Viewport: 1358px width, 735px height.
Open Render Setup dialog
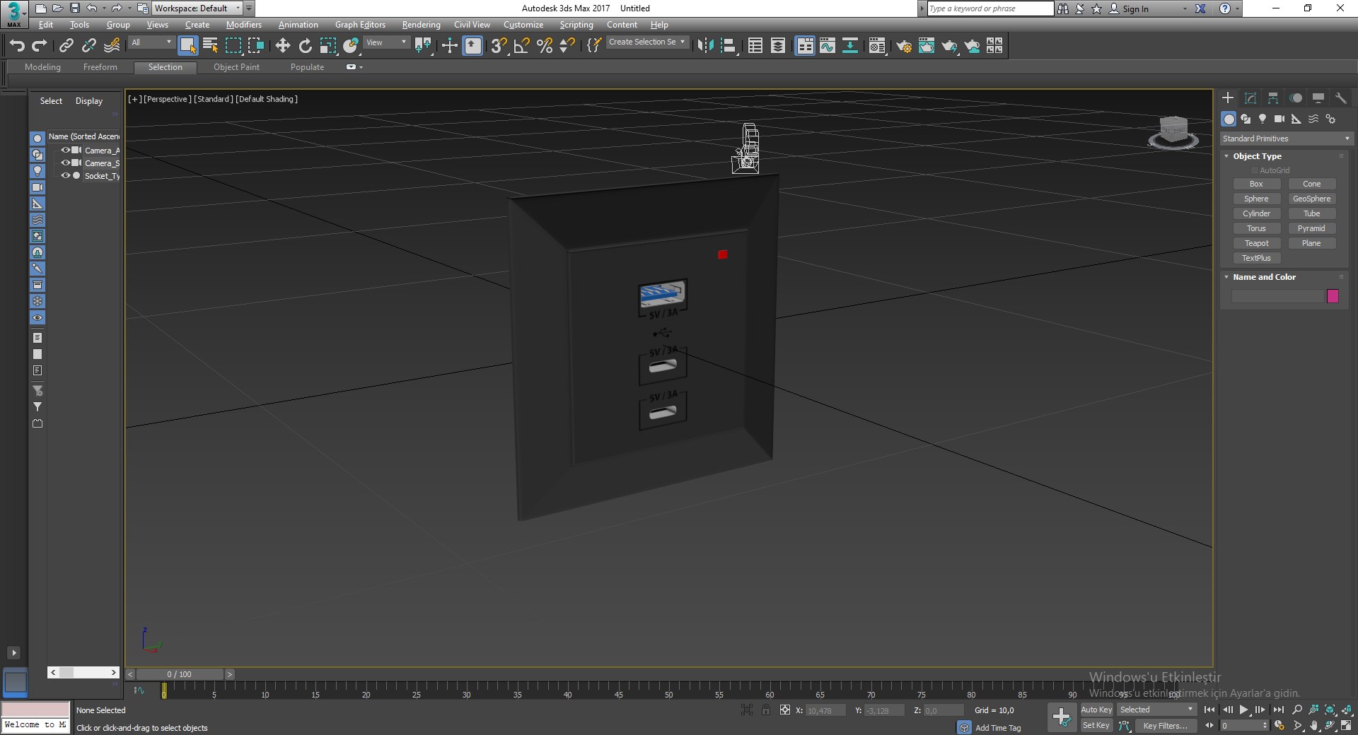tap(904, 46)
